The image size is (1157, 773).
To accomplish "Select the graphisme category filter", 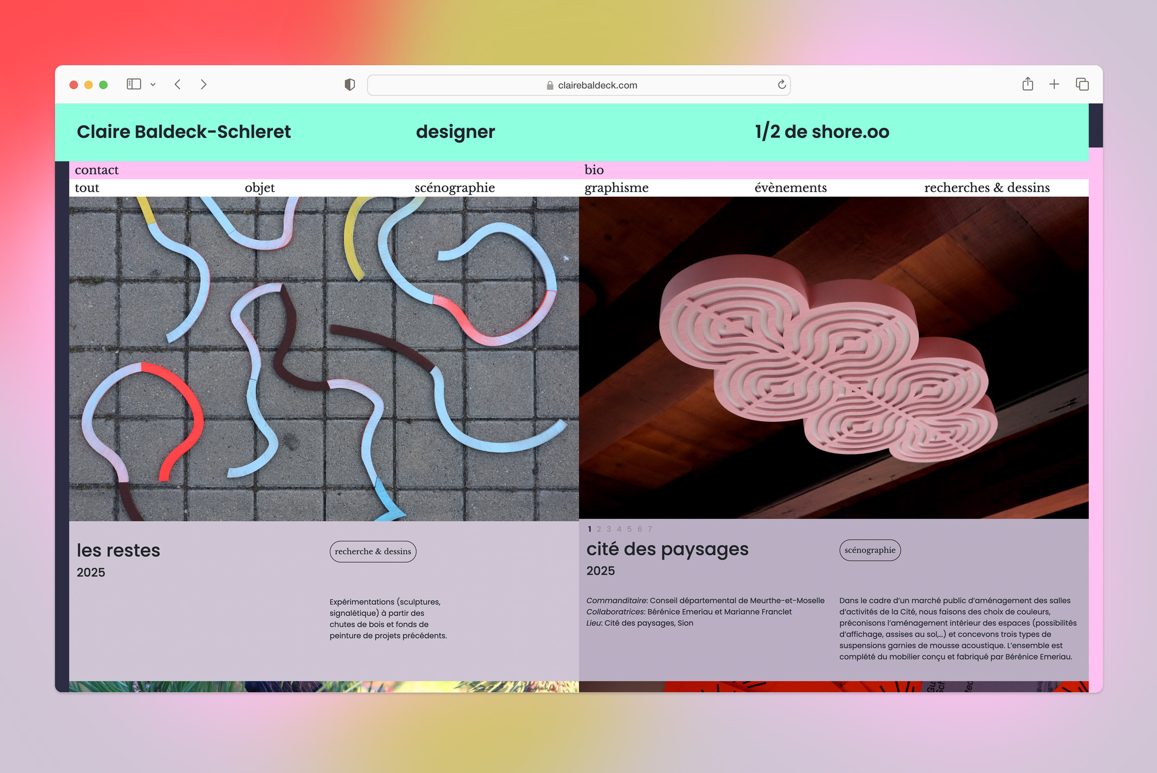I will (616, 188).
